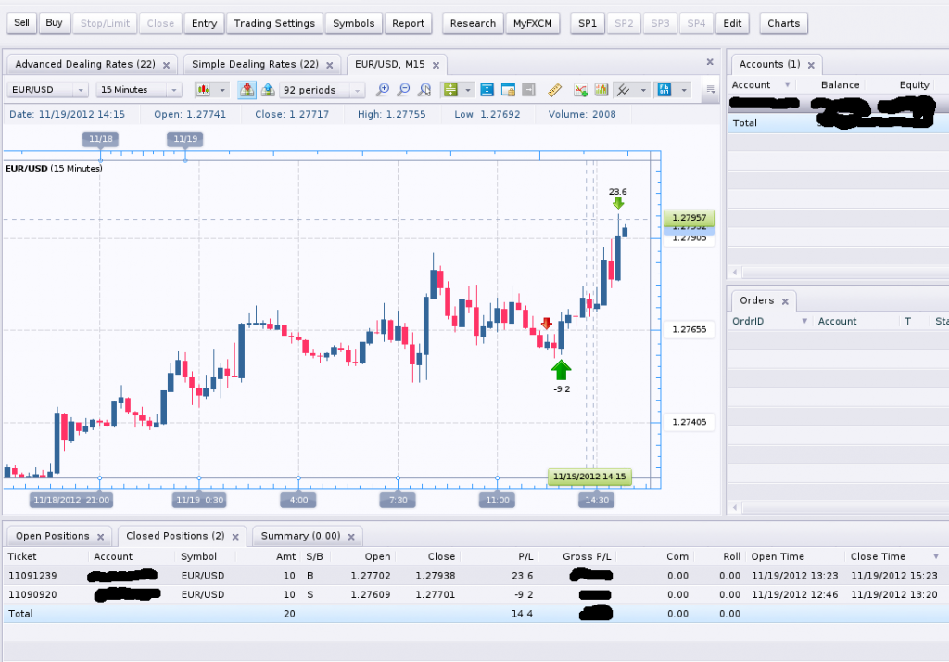Click the Charts button
The width and height of the screenshot is (949, 662).
point(783,23)
